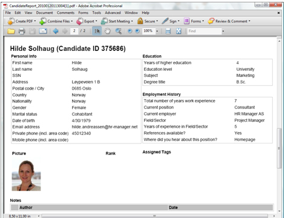The width and height of the screenshot is (285, 218).
Task: Click the zoom in round button
Action: (x=137, y=31)
